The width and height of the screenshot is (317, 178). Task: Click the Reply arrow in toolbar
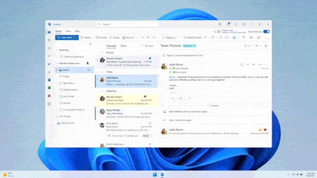point(143,37)
